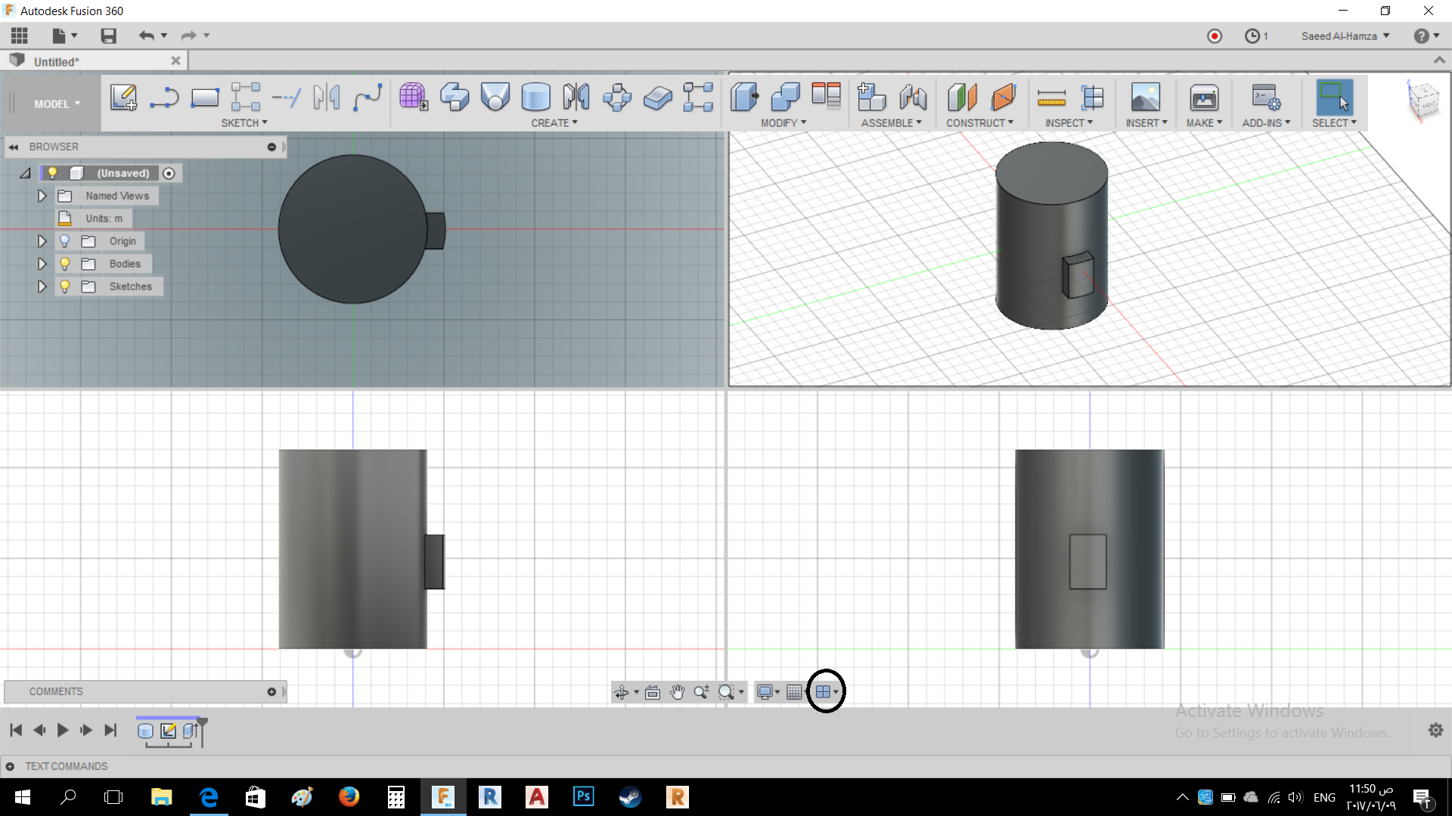This screenshot has width=1452, height=816.
Task: Open the ASSEMBLE menu
Action: 891,123
